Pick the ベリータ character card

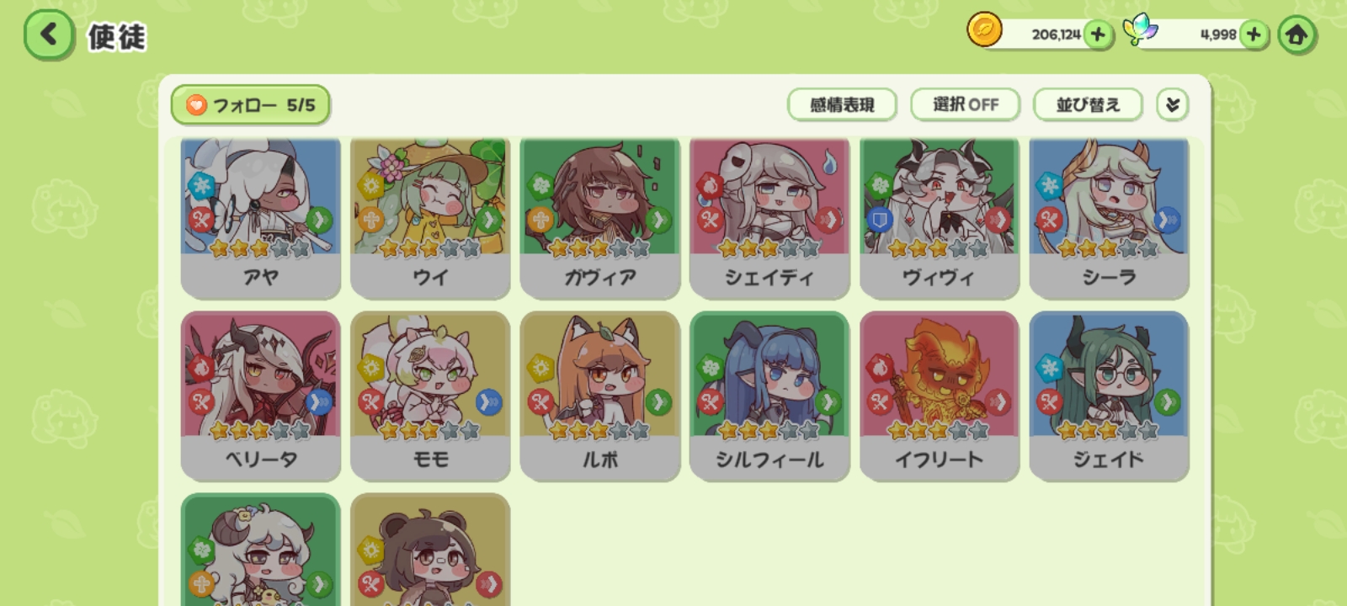[261, 396]
